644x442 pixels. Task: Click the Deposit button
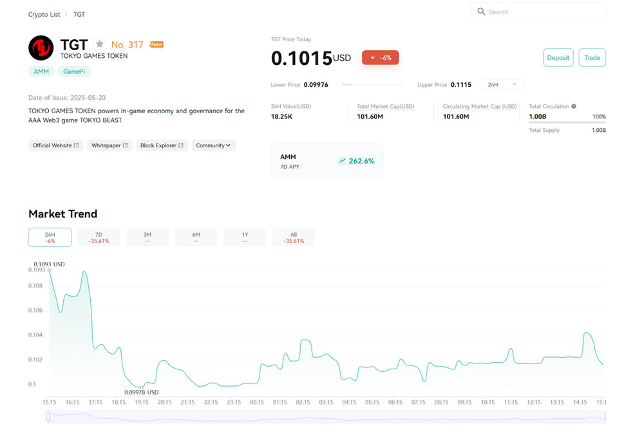click(558, 57)
